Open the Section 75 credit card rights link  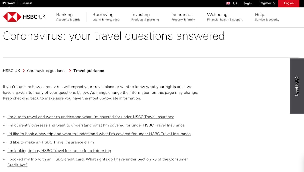point(98,159)
